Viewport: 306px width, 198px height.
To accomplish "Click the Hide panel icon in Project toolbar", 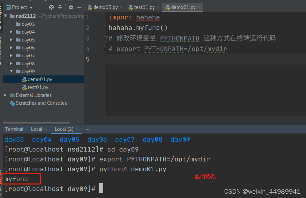I will (79, 7).
